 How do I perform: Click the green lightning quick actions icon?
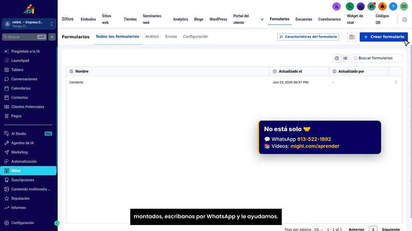[x=52, y=37]
